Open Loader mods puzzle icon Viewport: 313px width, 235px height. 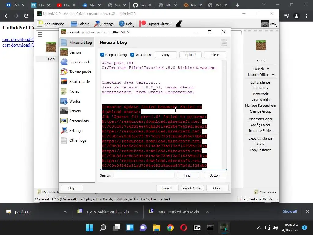click(64, 62)
